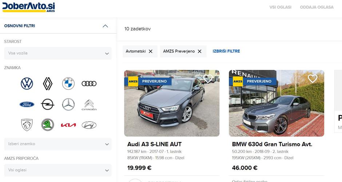This screenshot has width=342, height=182.
Task: Save the BMW 630d listing with the heart
Action: 313,78
